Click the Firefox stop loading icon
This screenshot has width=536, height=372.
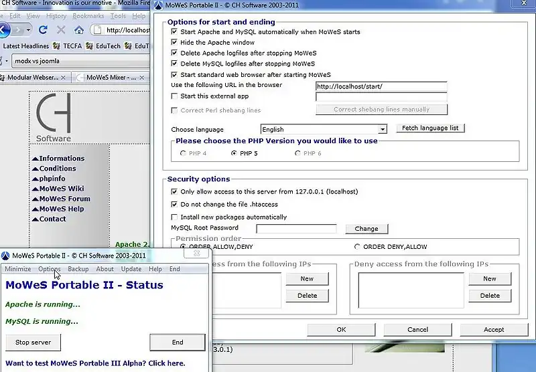(x=61, y=30)
